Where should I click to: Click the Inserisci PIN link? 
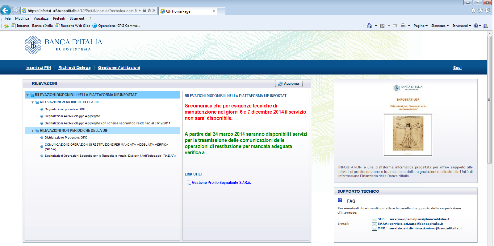(x=38, y=68)
